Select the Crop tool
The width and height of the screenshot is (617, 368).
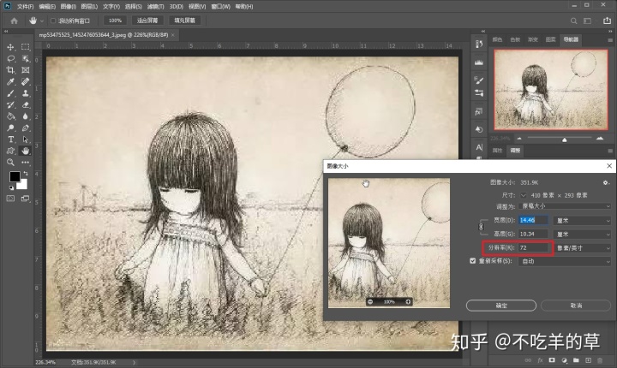10,70
